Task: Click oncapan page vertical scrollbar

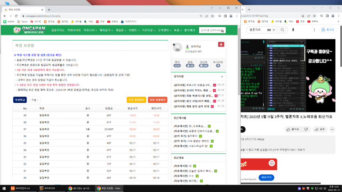Action: click(239, 61)
